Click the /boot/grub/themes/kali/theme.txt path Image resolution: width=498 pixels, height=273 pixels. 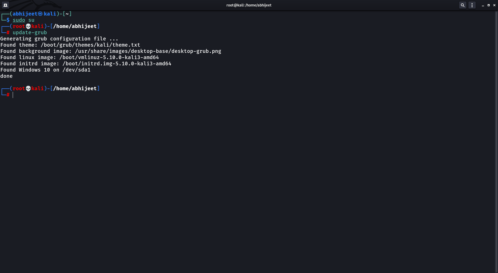90,45
